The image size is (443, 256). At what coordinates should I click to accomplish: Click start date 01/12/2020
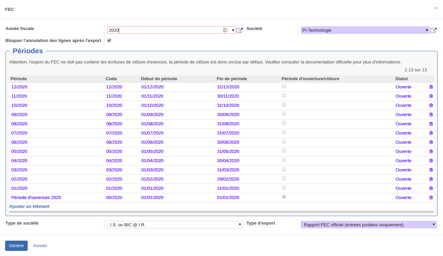point(152,87)
